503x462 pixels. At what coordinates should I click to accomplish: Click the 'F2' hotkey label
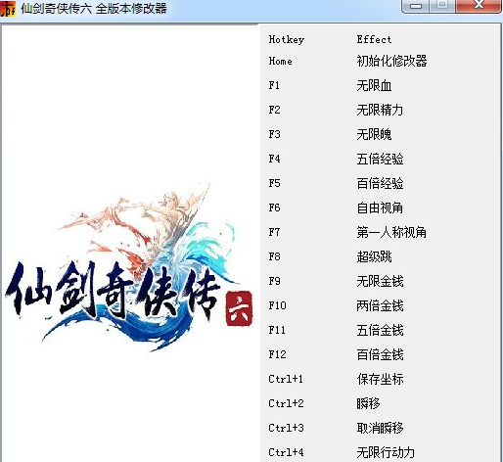pyautogui.click(x=274, y=110)
